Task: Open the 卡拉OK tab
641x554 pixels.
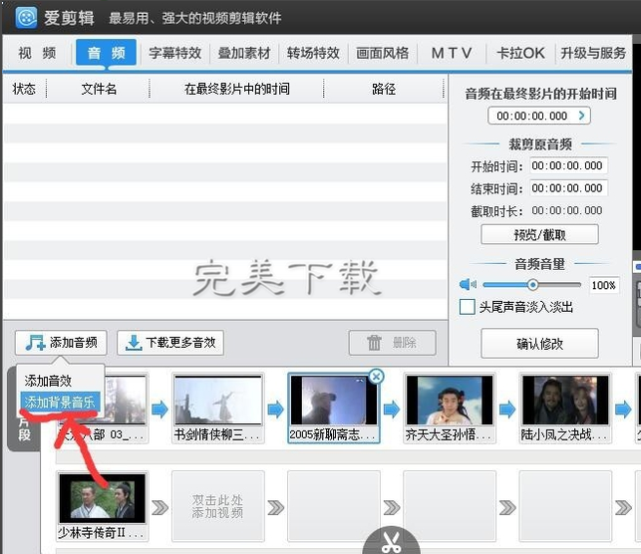Action: (520, 53)
